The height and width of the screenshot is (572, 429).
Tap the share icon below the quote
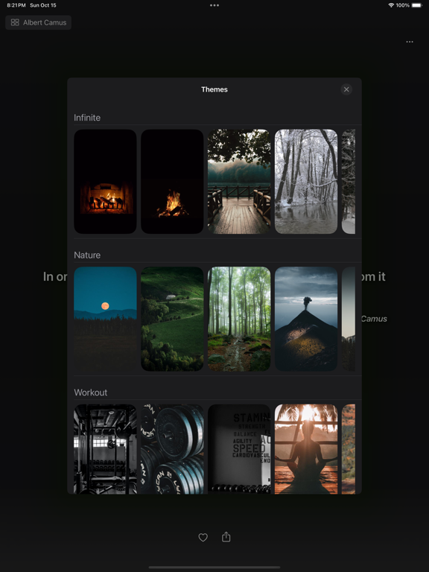[x=226, y=536]
